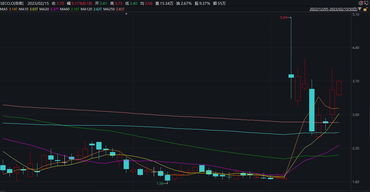
Task: Select the tallest cyan candlestick body
Action: click(312, 110)
